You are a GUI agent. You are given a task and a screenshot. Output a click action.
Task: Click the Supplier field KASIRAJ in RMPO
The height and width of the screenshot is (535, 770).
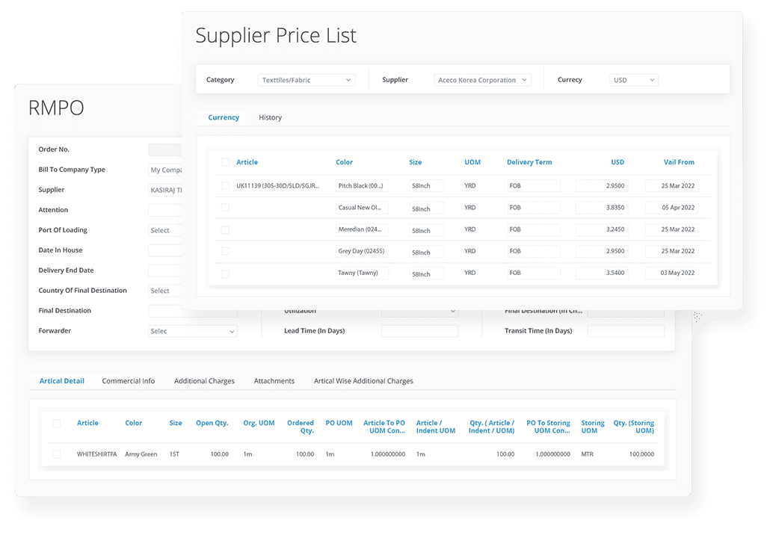(165, 190)
